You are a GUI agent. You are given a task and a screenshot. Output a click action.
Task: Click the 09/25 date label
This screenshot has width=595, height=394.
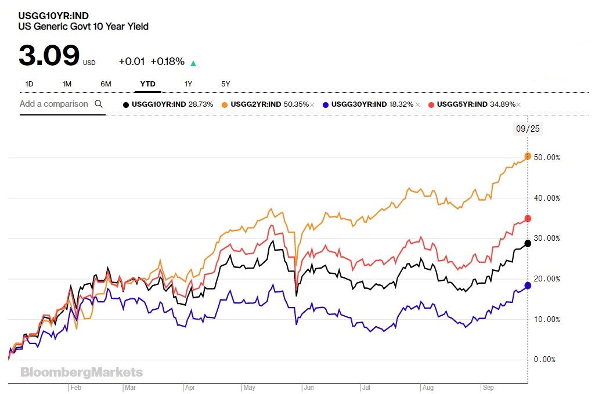527,129
